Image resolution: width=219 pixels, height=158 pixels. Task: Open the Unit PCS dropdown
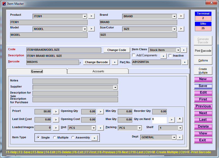pyautogui.click(x=93, y=128)
